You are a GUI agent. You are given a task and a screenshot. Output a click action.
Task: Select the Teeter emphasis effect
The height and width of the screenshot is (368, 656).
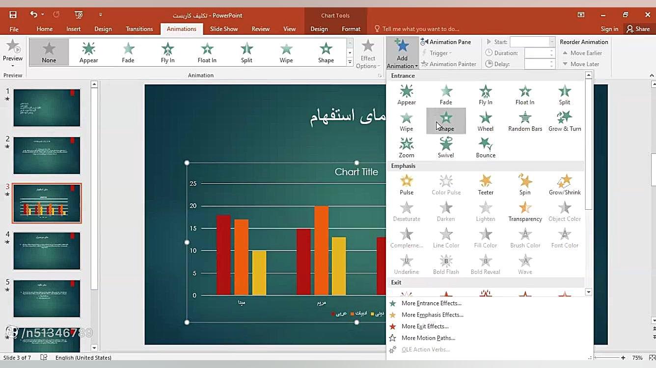tap(486, 185)
